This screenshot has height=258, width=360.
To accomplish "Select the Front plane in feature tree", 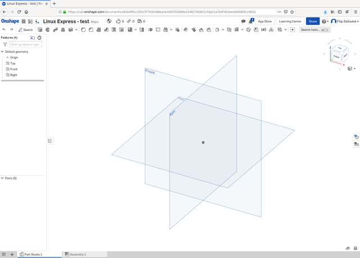I will point(13,69).
